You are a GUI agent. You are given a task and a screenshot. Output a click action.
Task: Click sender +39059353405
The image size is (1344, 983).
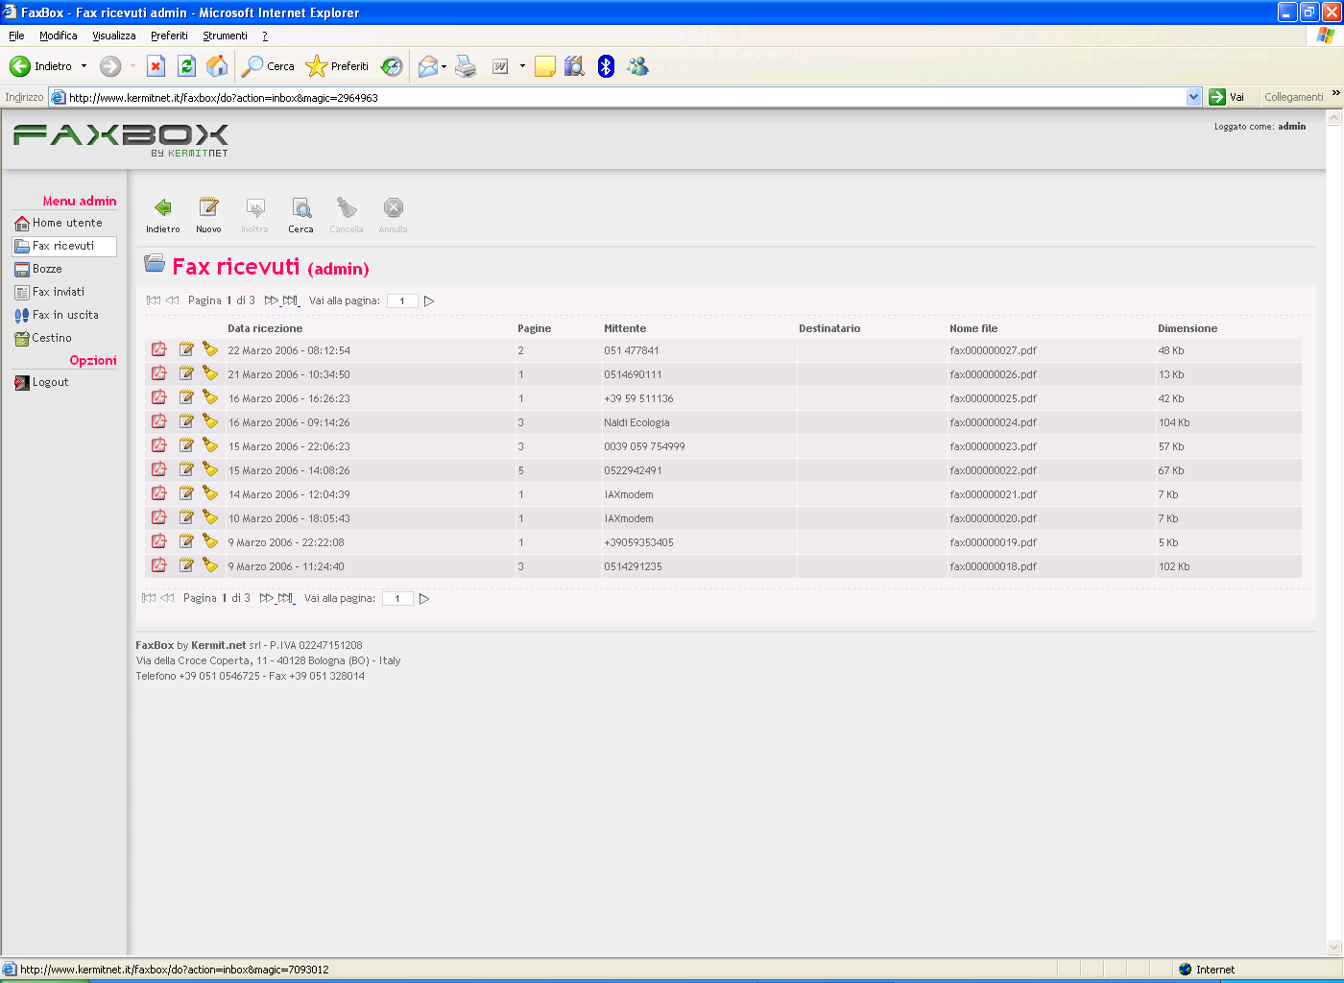(x=638, y=542)
